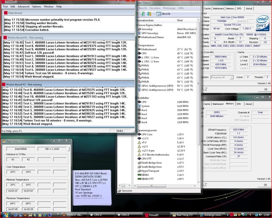Click the warning triangle icon beside +12 V
272x218 pixels.
(139, 147)
